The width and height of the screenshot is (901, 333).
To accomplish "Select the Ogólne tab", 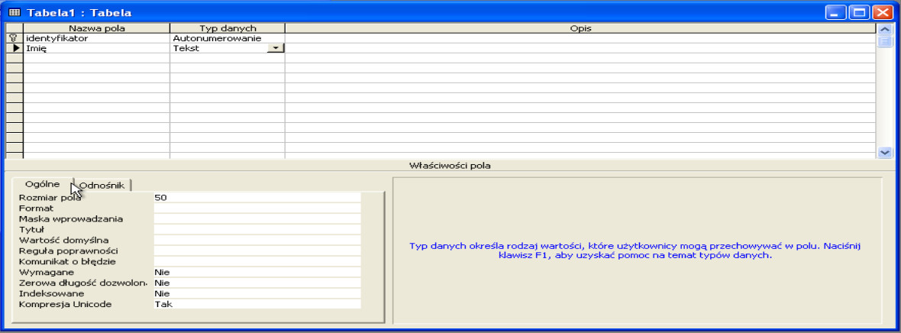I will tap(43, 184).
